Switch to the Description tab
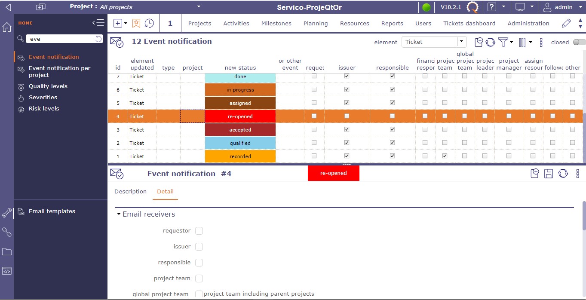The image size is (586, 300). pos(130,192)
